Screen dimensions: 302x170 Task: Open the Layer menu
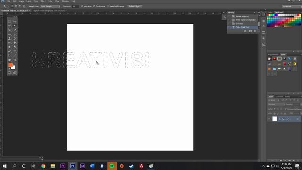(29, 1)
